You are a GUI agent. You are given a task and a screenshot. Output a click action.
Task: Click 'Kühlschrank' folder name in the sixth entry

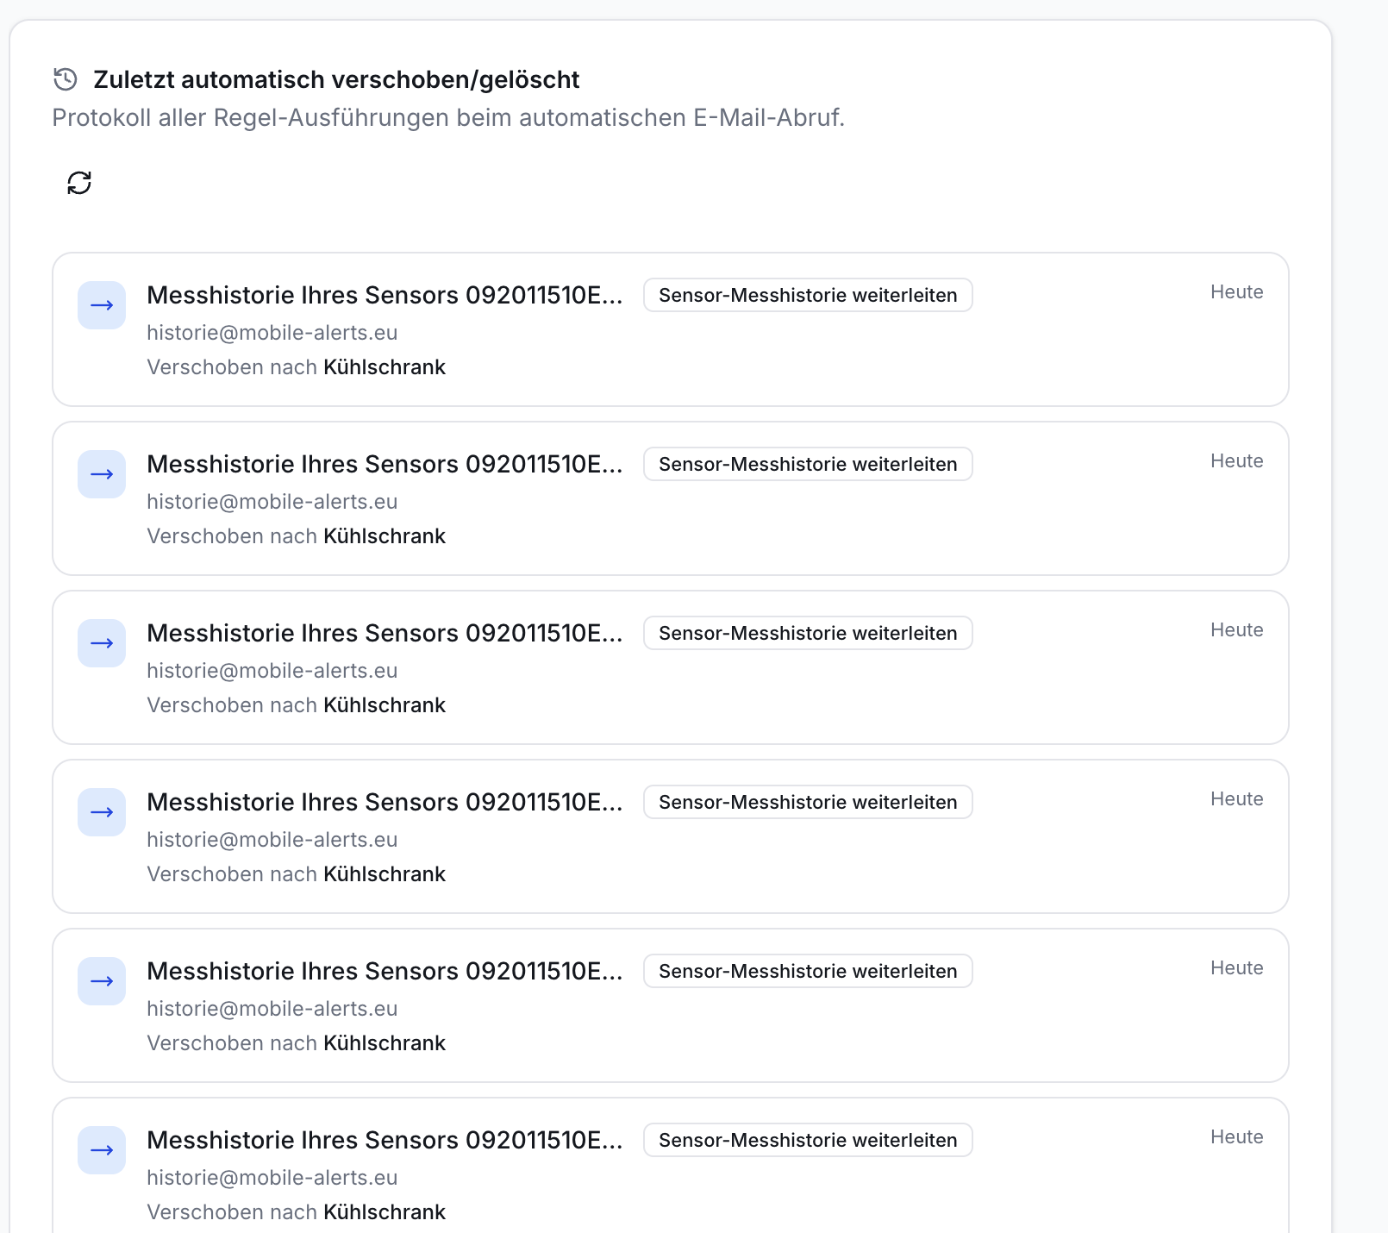pyautogui.click(x=385, y=1212)
